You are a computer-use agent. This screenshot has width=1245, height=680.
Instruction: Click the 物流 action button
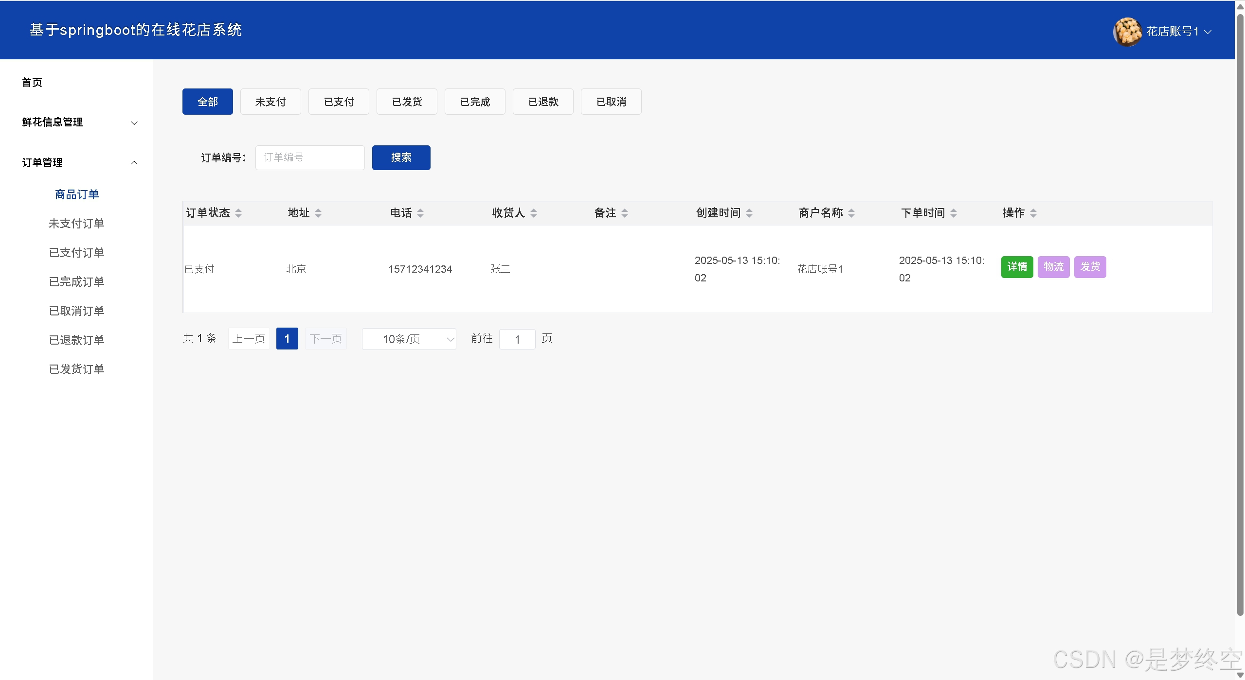(x=1054, y=267)
